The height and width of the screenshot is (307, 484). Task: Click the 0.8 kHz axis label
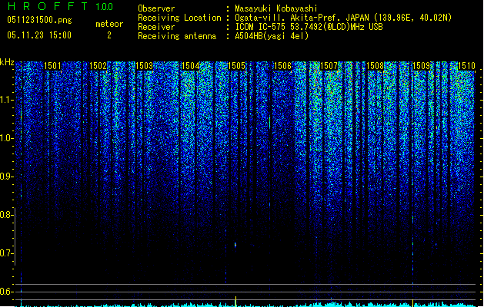click(7, 215)
